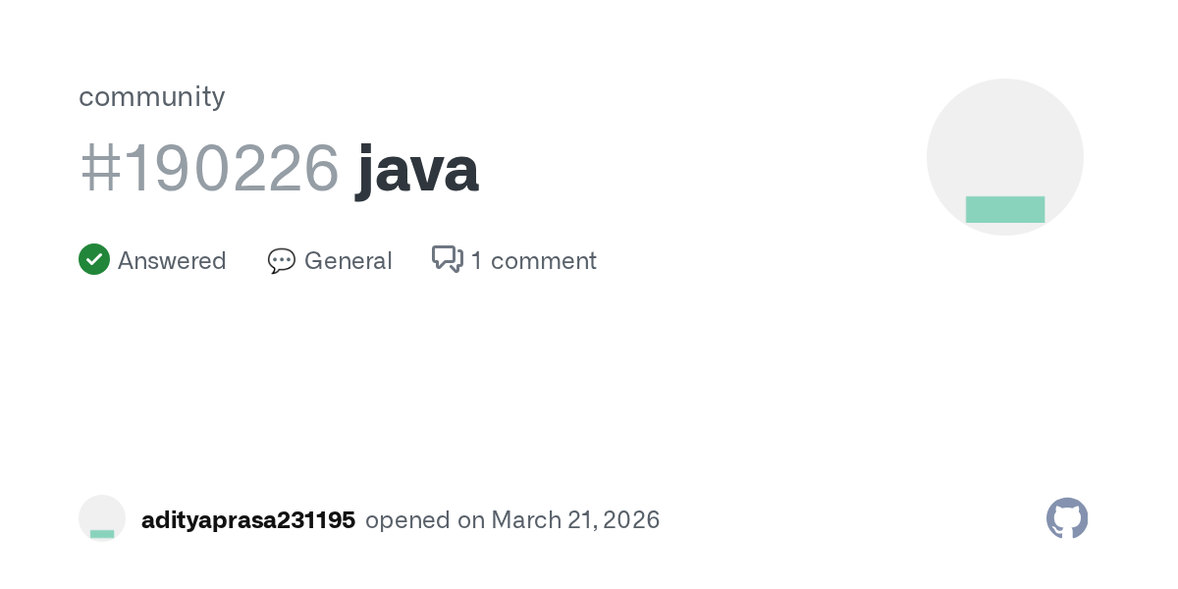The height and width of the screenshot is (589, 1178).
Task: Click green bar inside large avatar
Action: click(x=1005, y=209)
